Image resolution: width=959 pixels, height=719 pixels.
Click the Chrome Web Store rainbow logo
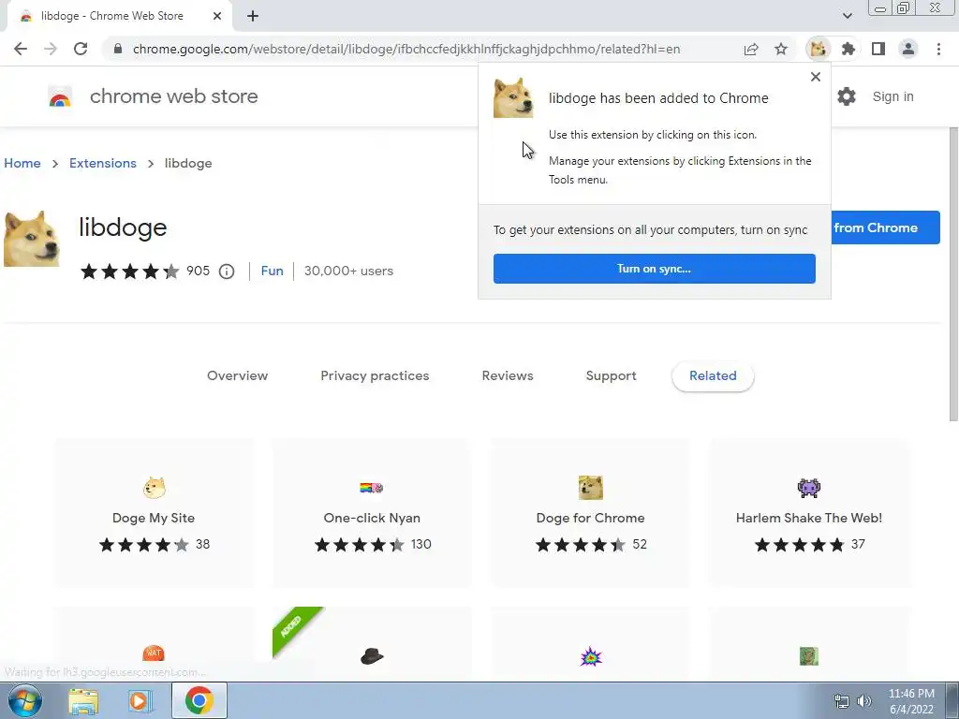tap(60, 96)
